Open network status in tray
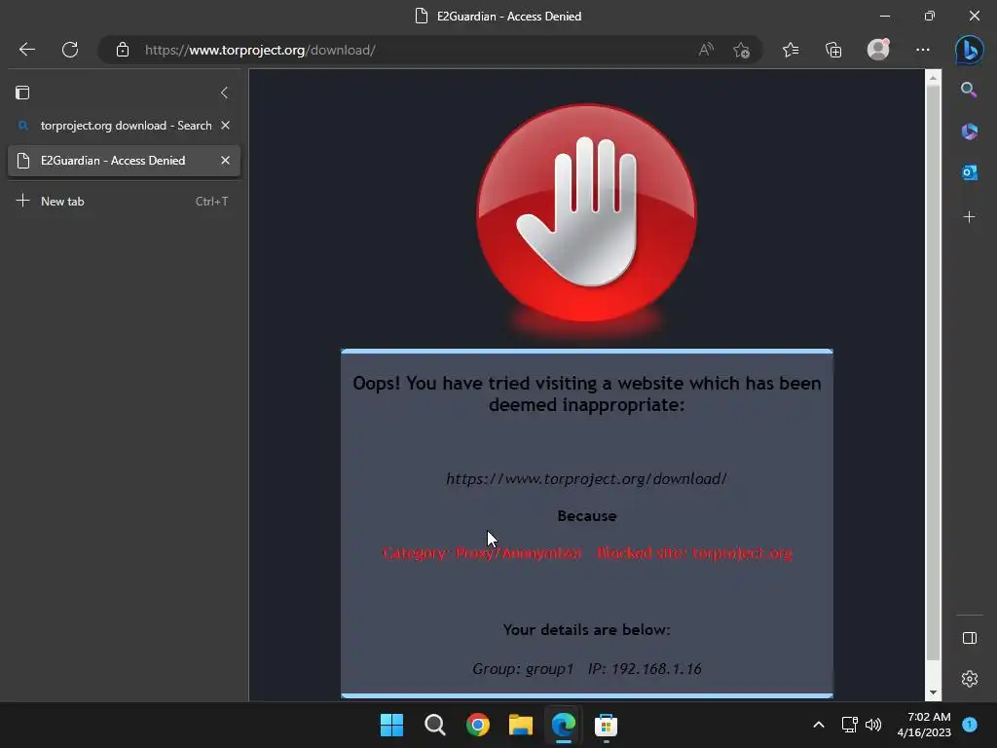This screenshot has height=748, width=997. coord(849,725)
